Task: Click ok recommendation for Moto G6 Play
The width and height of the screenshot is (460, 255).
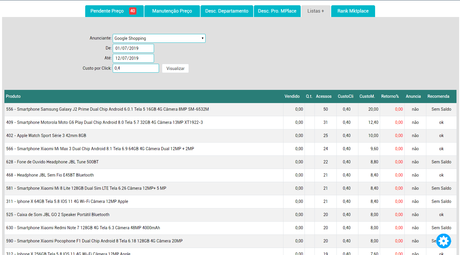Action: [441, 122]
